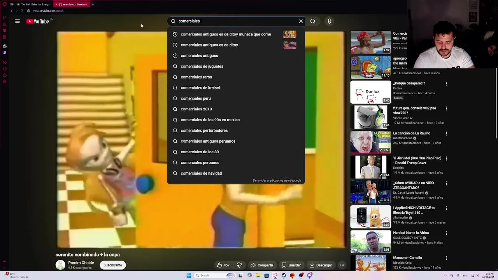
Task: Click the Descargar download button
Action: coord(321,265)
